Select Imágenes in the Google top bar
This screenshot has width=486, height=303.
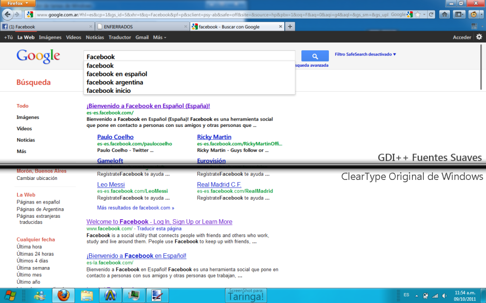tap(50, 37)
